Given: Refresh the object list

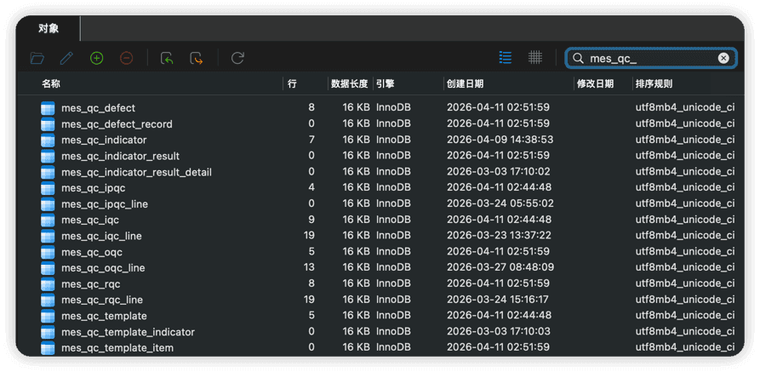Looking at the screenshot, I should click(x=237, y=58).
